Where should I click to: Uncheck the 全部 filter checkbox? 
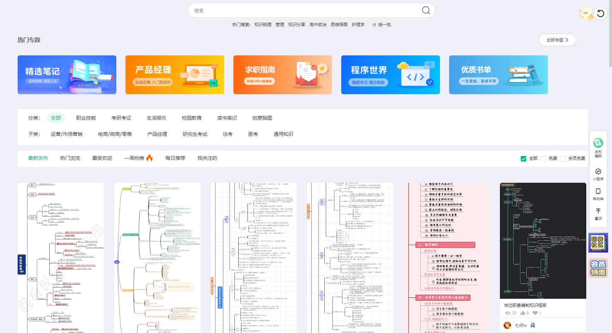524,159
